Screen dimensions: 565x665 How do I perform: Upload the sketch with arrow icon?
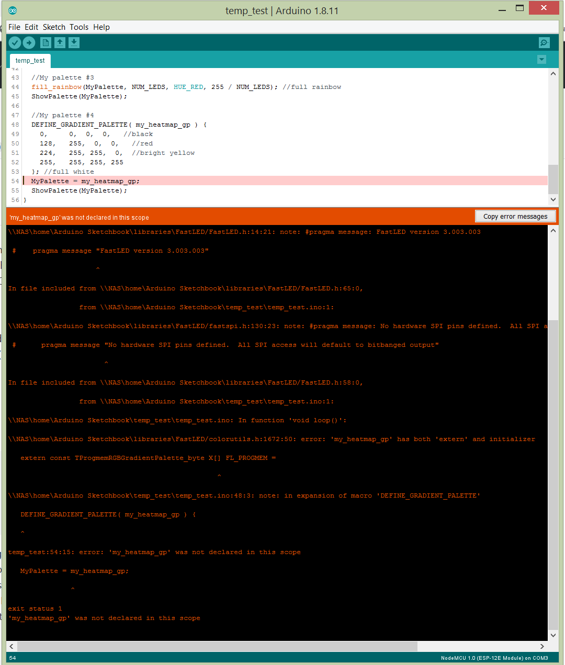(29, 43)
